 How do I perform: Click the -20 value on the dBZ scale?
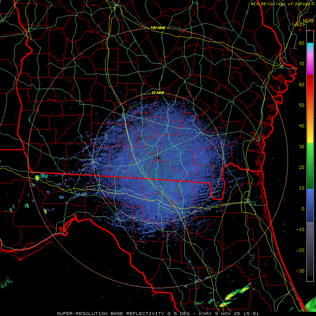tap(300, 250)
